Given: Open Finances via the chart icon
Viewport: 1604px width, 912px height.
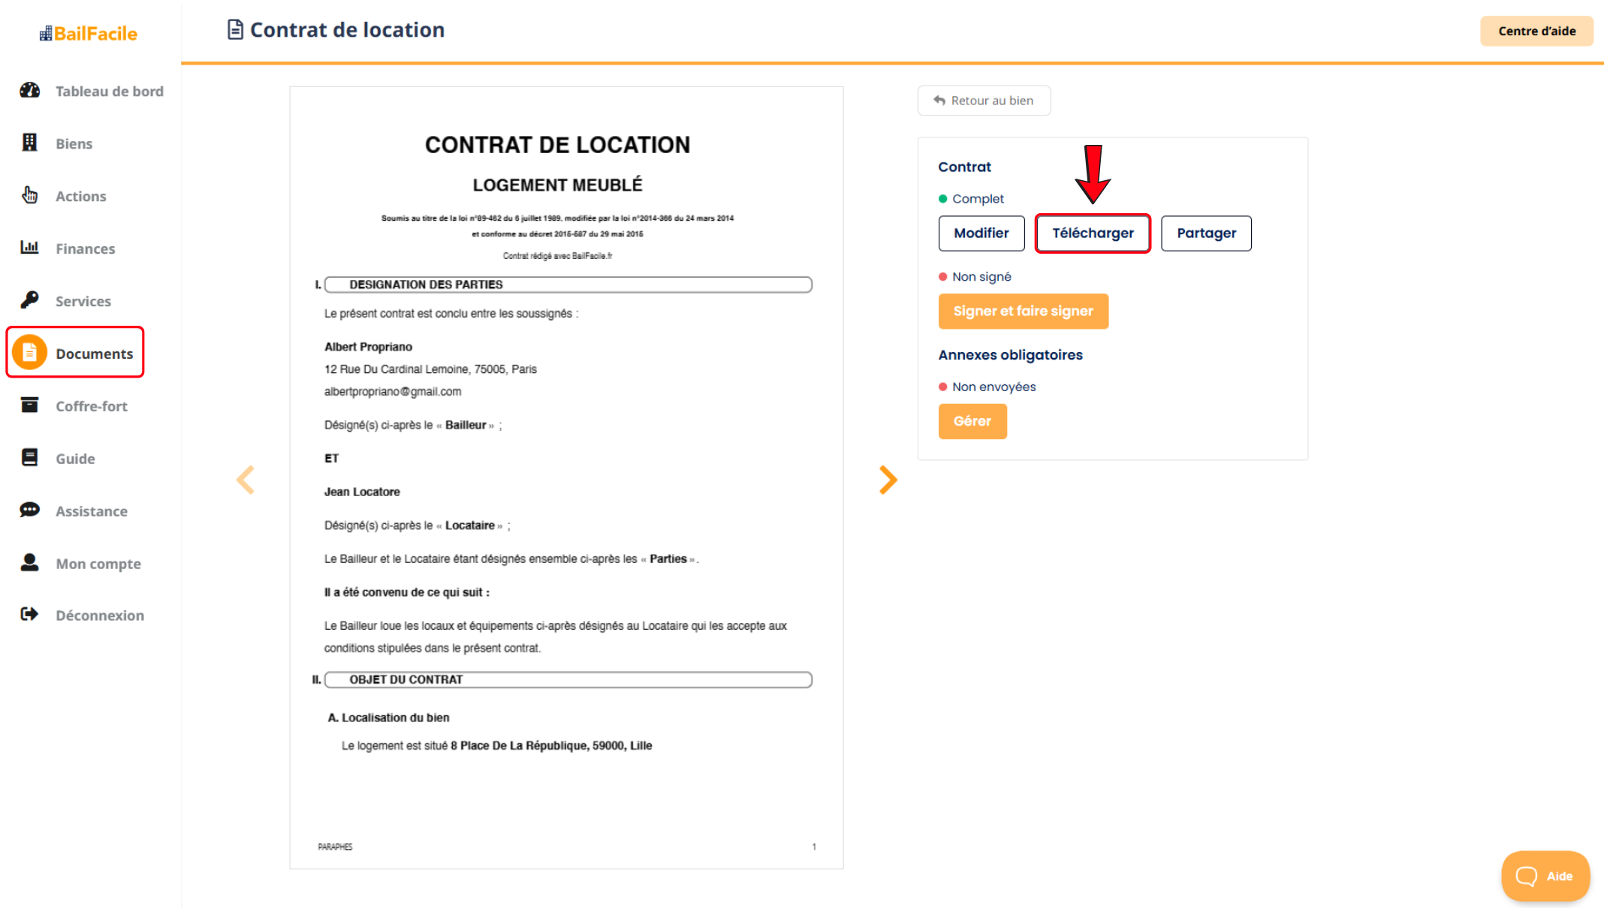Looking at the screenshot, I should coord(29,248).
